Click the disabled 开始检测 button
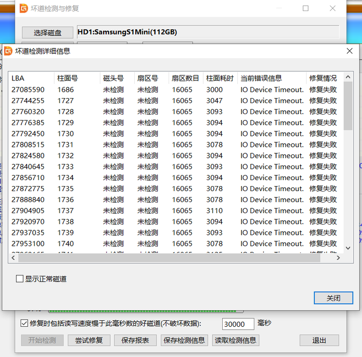Viewport: 362px width, 357px height. [42, 340]
